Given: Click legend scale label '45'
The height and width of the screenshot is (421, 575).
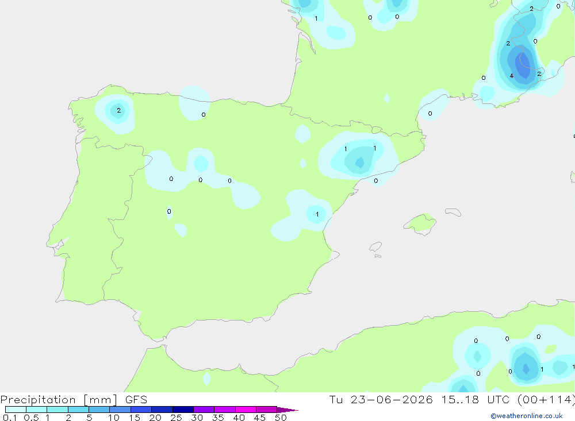Looking at the screenshot, I should (x=260, y=418).
